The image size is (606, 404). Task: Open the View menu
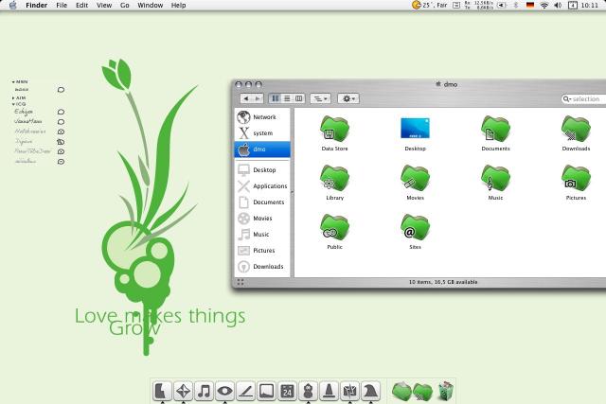104,5
